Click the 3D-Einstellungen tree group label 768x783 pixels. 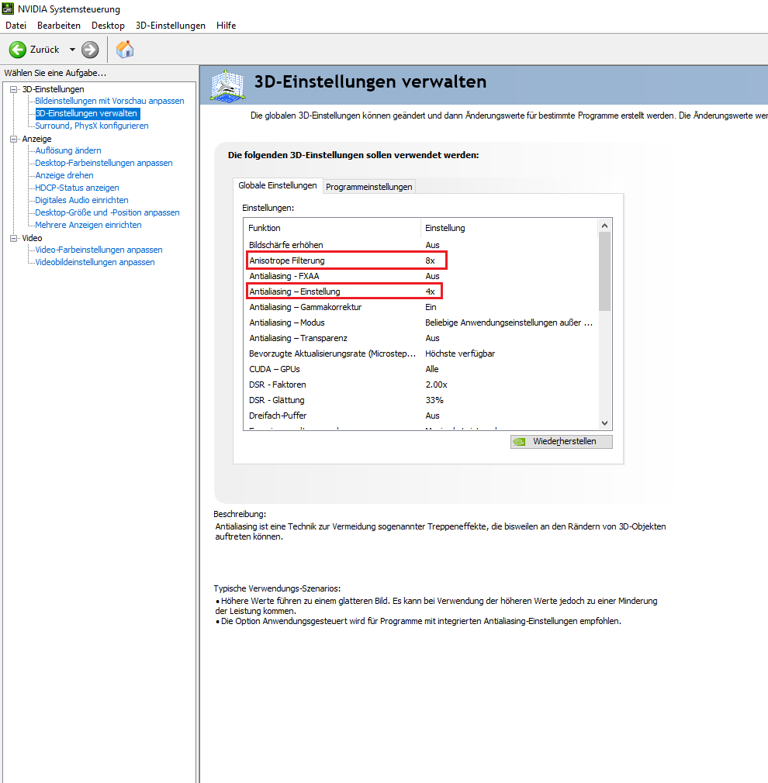click(x=53, y=89)
